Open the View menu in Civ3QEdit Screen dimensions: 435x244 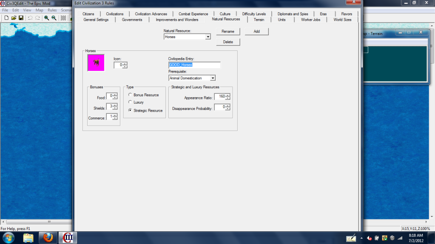[x=27, y=10]
